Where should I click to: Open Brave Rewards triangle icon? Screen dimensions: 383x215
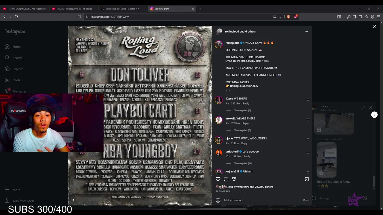[x=295, y=16]
